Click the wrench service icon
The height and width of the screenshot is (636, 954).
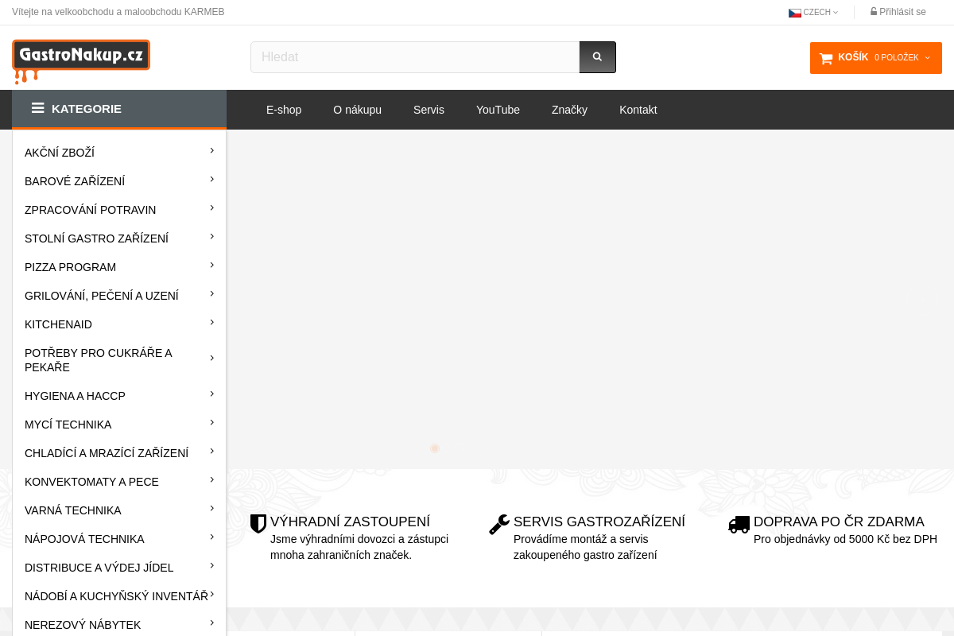499,525
